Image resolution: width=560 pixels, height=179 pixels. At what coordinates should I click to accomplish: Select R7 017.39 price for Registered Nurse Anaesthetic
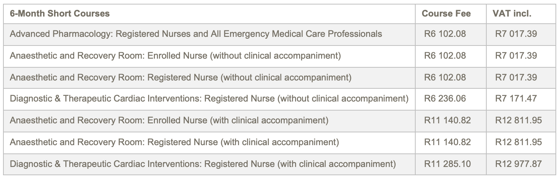coord(516,78)
